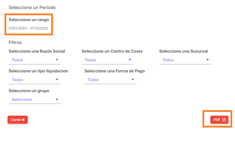Open the Razón Social 'Todos' combo box
Screen dimensions: 235x141
tap(35, 60)
